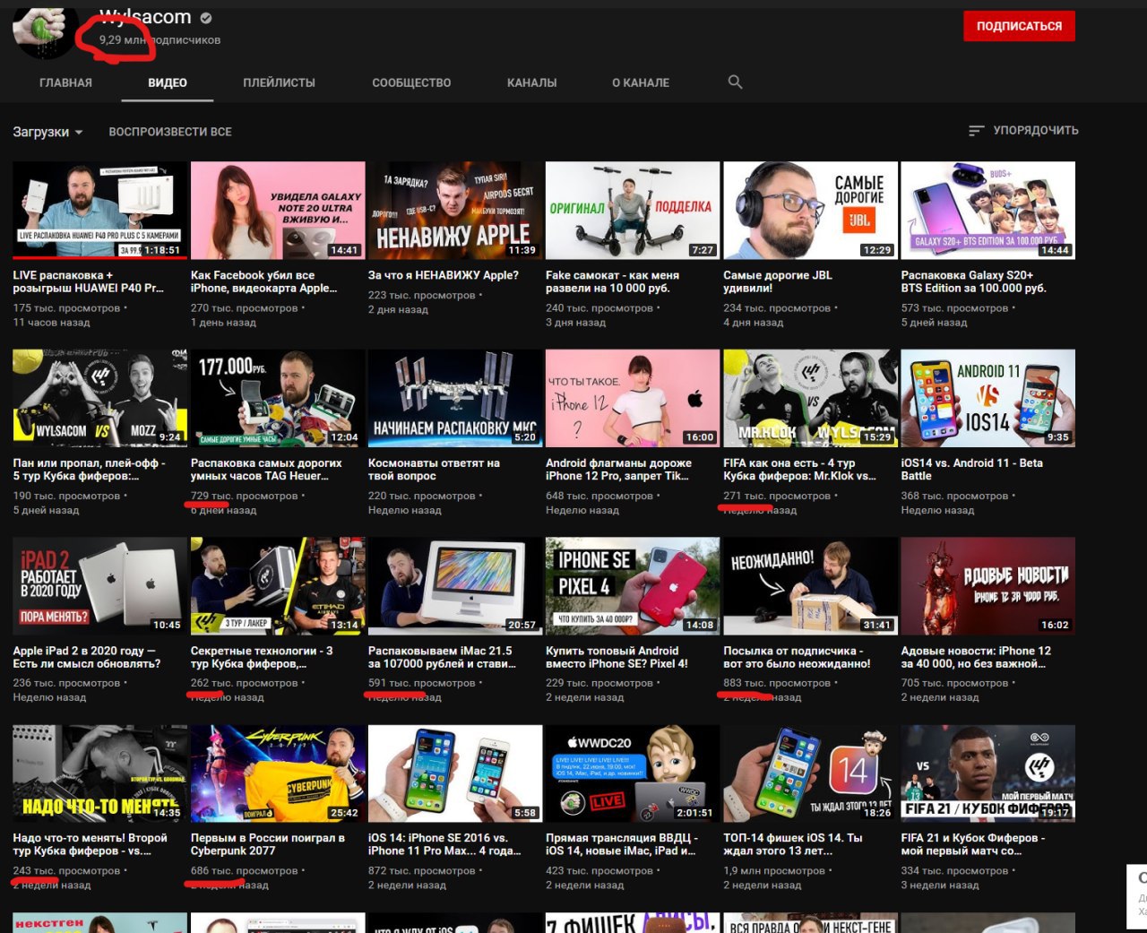Open the iPhone SE Pixel 4 thumbnail
The width and height of the screenshot is (1147, 933).
633,586
